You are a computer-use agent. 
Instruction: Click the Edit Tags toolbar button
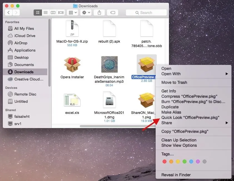113,13
